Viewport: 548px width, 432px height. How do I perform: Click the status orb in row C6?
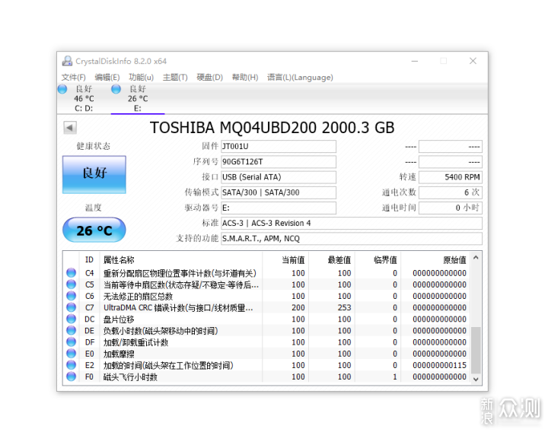pyautogui.click(x=72, y=296)
